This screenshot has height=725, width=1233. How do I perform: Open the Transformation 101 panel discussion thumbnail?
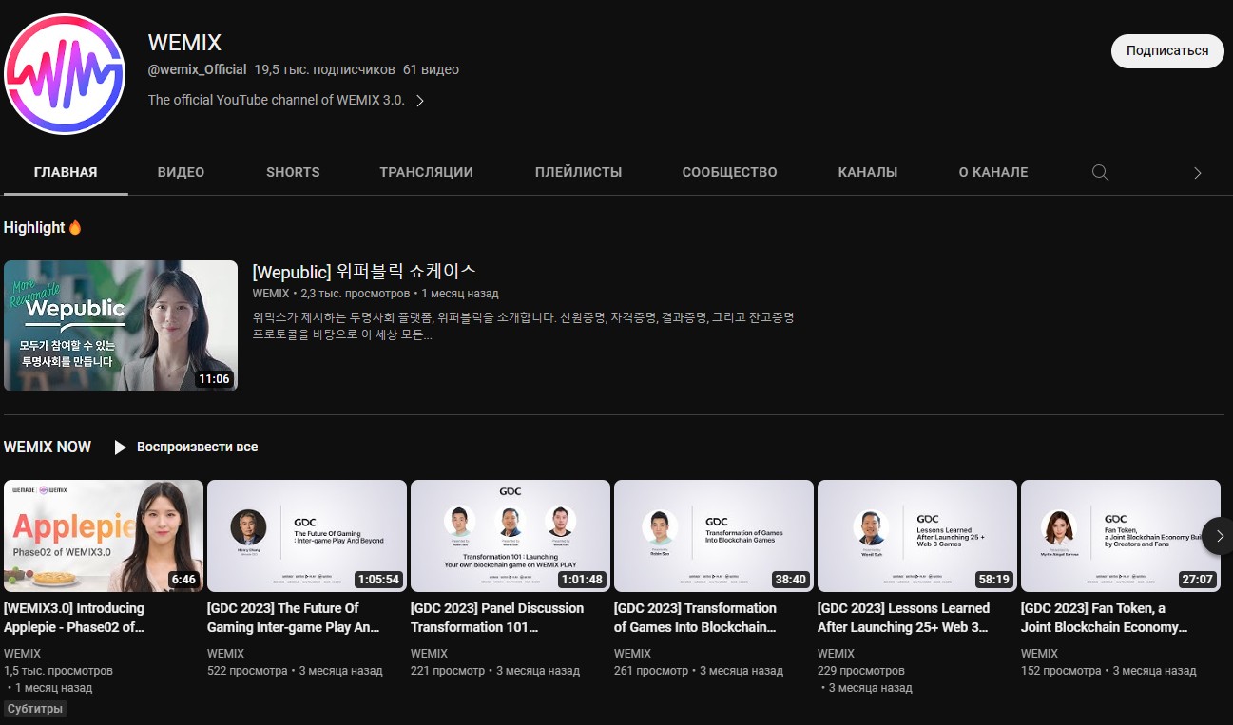(x=511, y=536)
